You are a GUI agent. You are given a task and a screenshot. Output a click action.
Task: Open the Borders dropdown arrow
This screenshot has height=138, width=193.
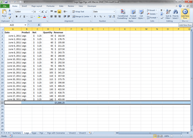(35, 16)
